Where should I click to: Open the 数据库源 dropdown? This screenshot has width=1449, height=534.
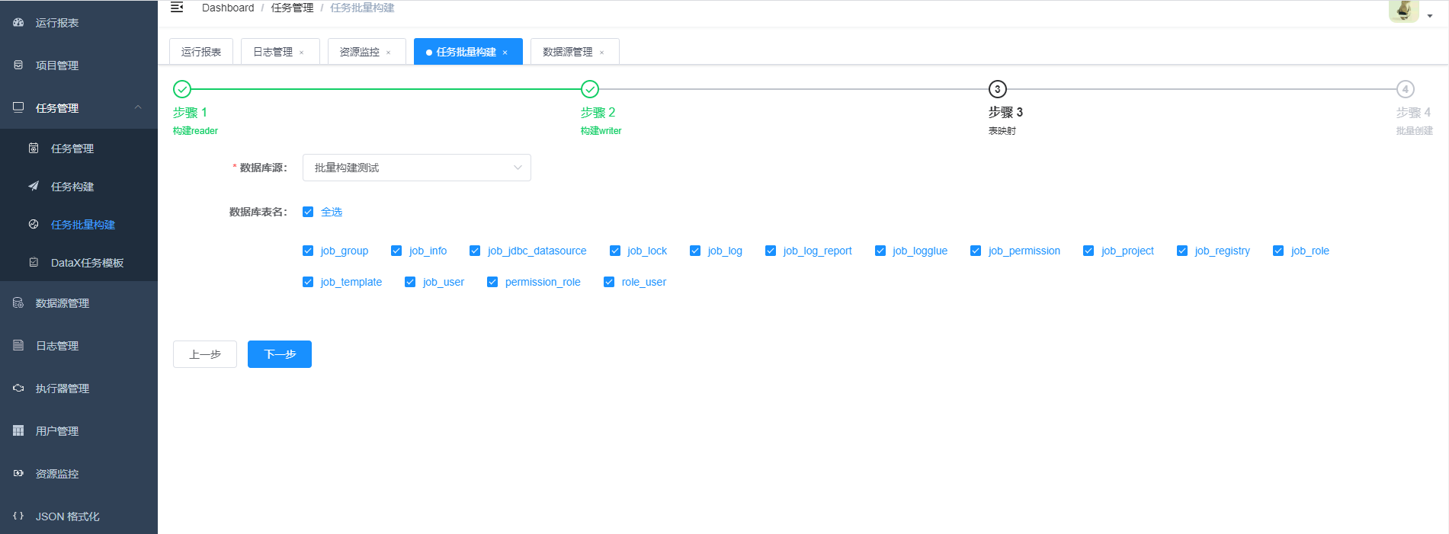(417, 168)
